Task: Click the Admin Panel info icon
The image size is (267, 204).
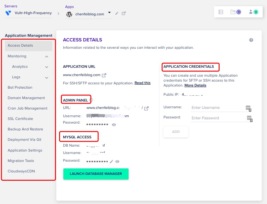Action: click(91, 100)
